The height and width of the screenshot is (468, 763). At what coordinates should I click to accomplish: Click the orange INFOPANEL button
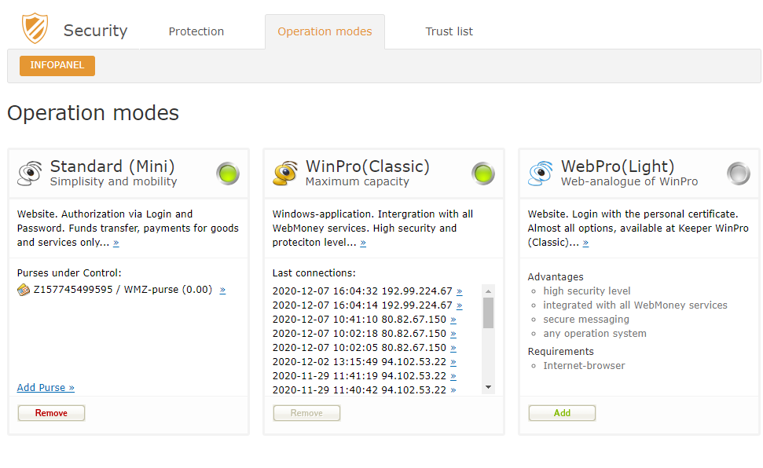tap(57, 66)
